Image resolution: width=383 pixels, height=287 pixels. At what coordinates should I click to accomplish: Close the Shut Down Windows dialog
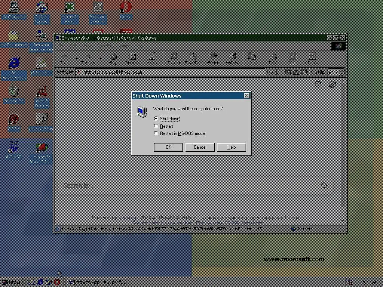tap(247, 95)
